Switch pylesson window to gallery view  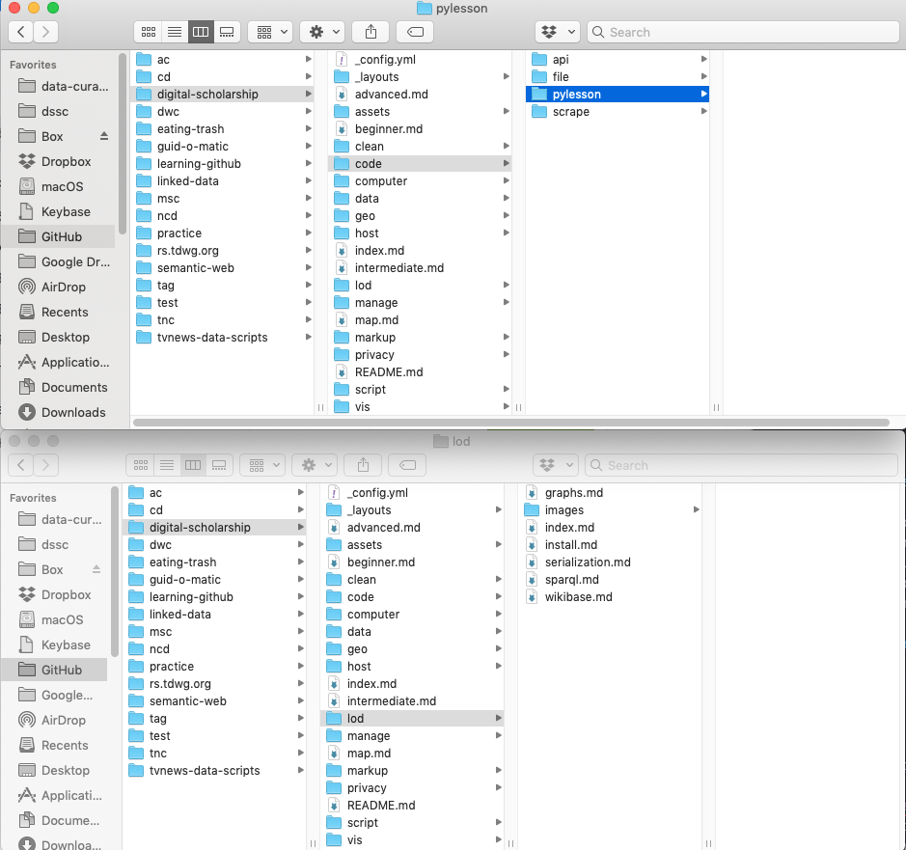[x=227, y=32]
